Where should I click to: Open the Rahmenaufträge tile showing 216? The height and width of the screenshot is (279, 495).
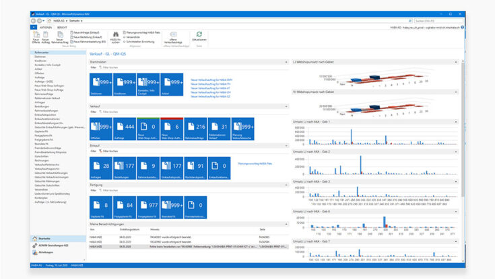point(199,128)
